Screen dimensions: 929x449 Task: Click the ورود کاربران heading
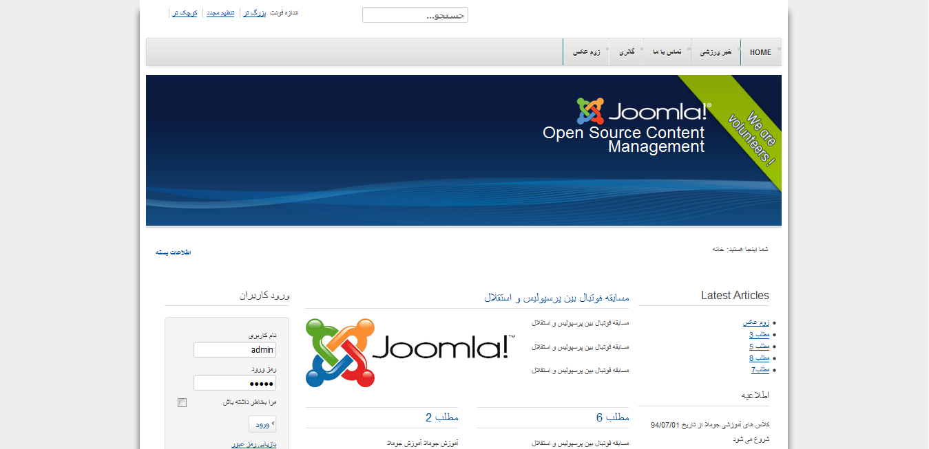(x=264, y=295)
